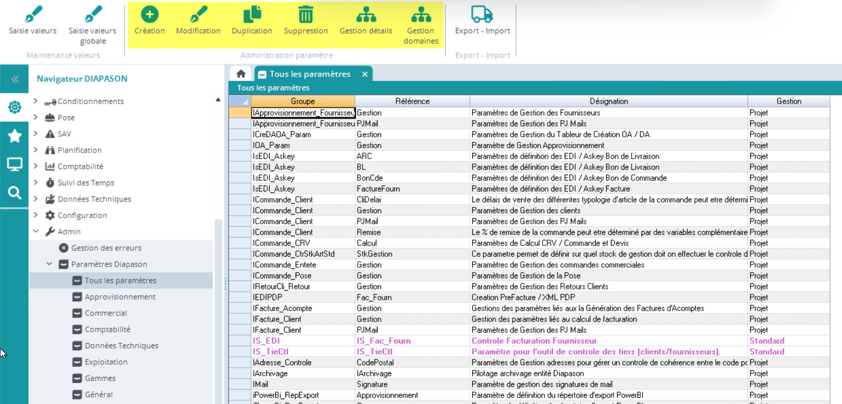Click the Duplication icon in ribbon

(x=252, y=15)
